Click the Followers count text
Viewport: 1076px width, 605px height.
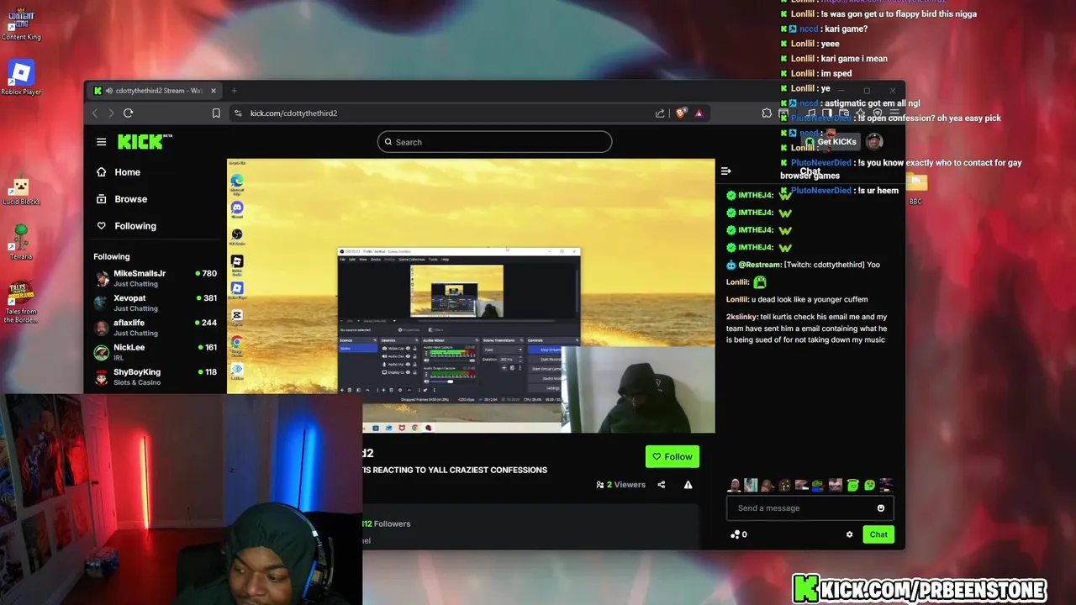(x=386, y=523)
